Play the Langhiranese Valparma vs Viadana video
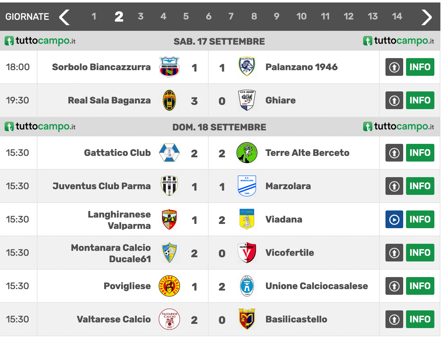 point(394,219)
